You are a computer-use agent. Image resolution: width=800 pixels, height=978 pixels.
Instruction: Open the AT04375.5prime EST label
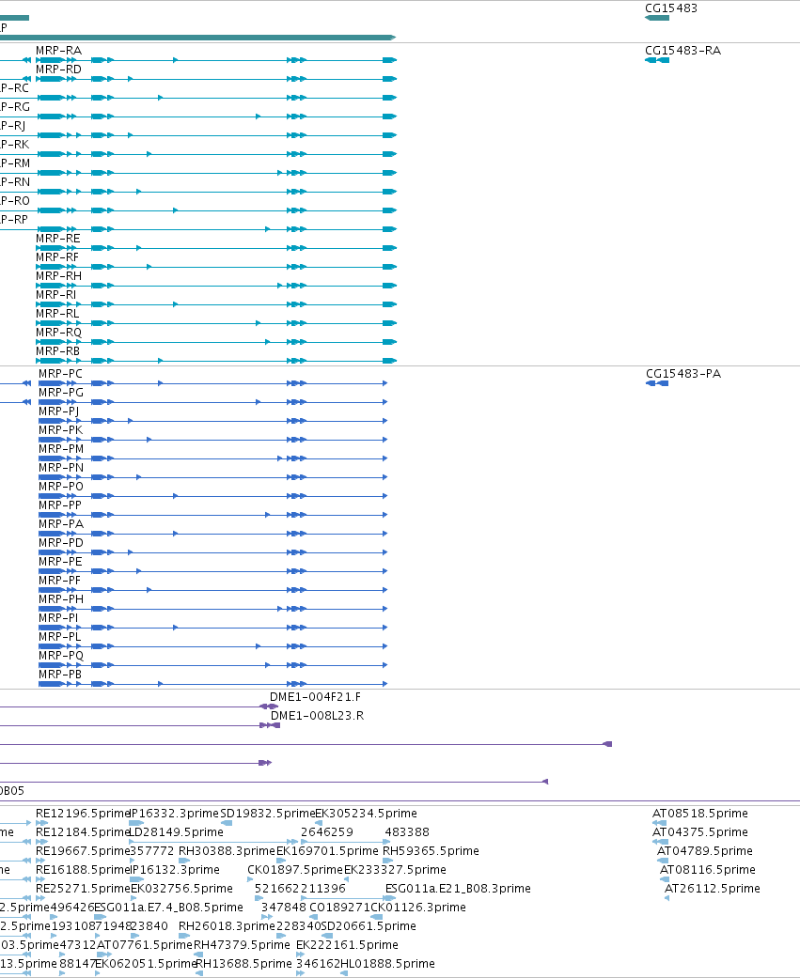coord(700,832)
